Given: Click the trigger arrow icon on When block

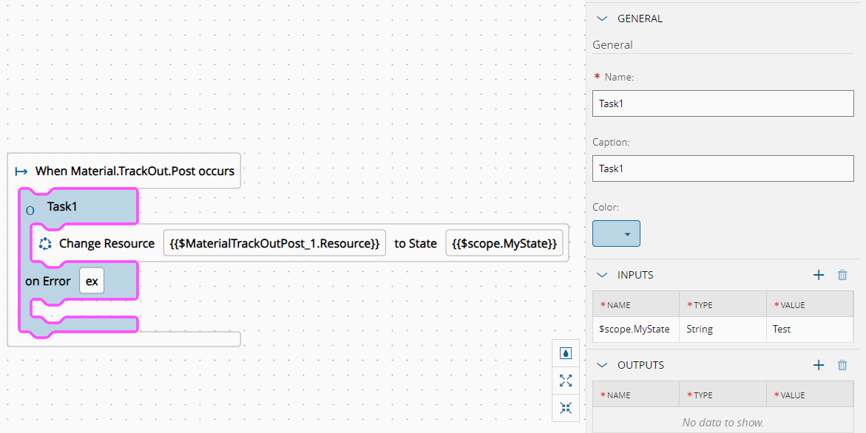Looking at the screenshot, I should pos(21,171).
